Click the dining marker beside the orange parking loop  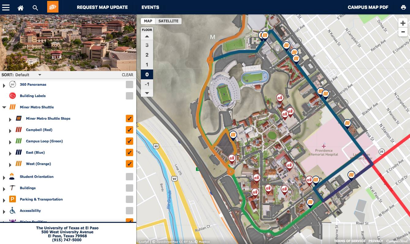(232, 159)
